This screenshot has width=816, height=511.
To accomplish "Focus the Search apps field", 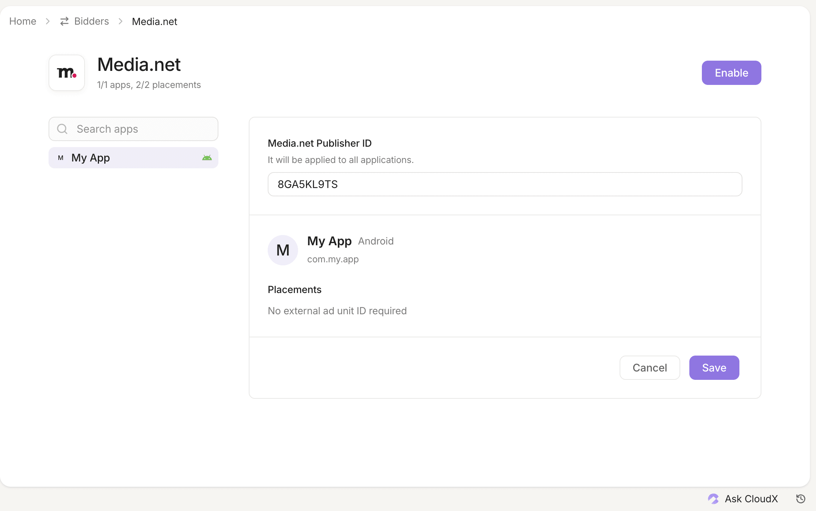I will (x=133, y=129).
